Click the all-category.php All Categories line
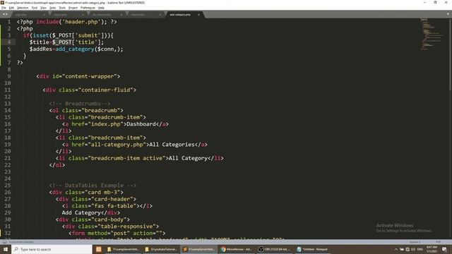 [135, 145]
